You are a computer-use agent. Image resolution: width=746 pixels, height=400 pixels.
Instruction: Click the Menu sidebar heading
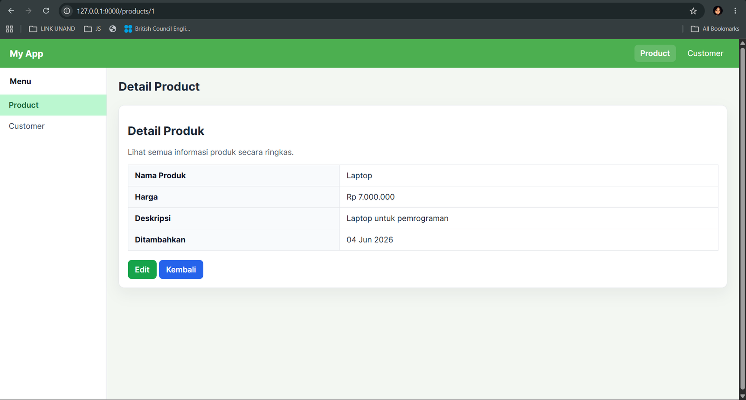click(x=21, y=81)
